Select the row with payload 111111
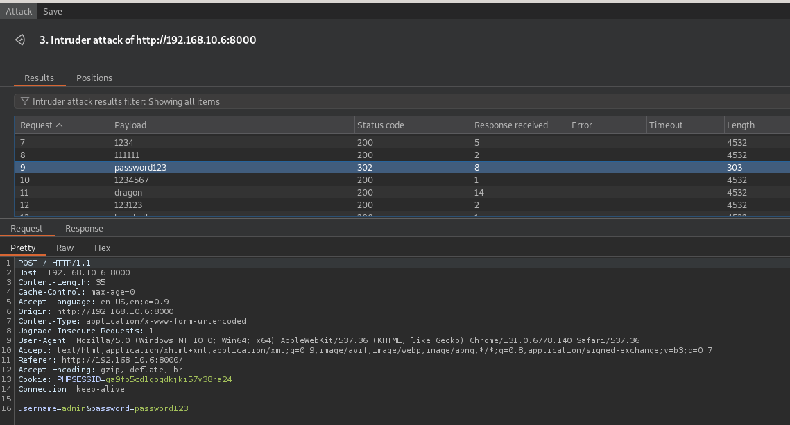Image resolution: width=790 pixels, height=425 pixels. click(402, 155)
